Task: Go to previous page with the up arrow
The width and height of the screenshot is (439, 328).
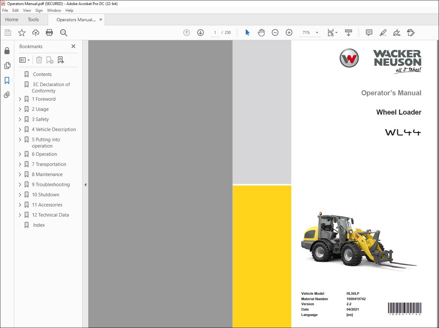Action: [187, 33]
